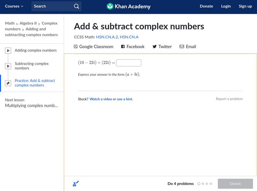Click the search magnifier icon
Viewport: 257px width, 191px height.
pyautogui.click(x=76, y=6)
